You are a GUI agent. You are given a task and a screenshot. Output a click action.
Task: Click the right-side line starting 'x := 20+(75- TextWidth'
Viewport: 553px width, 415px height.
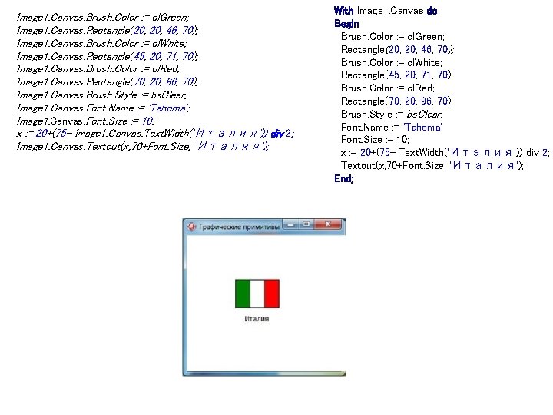tap(445, 152)
